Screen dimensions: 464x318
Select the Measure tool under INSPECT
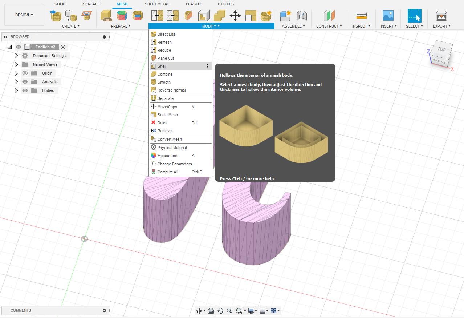[x=361, y=16]
